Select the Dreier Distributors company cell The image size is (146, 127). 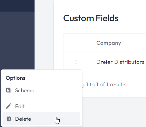[120, 62]
